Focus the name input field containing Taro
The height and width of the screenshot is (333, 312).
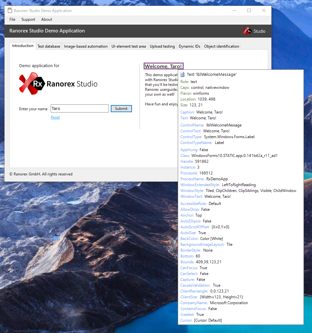pos(80,109)
